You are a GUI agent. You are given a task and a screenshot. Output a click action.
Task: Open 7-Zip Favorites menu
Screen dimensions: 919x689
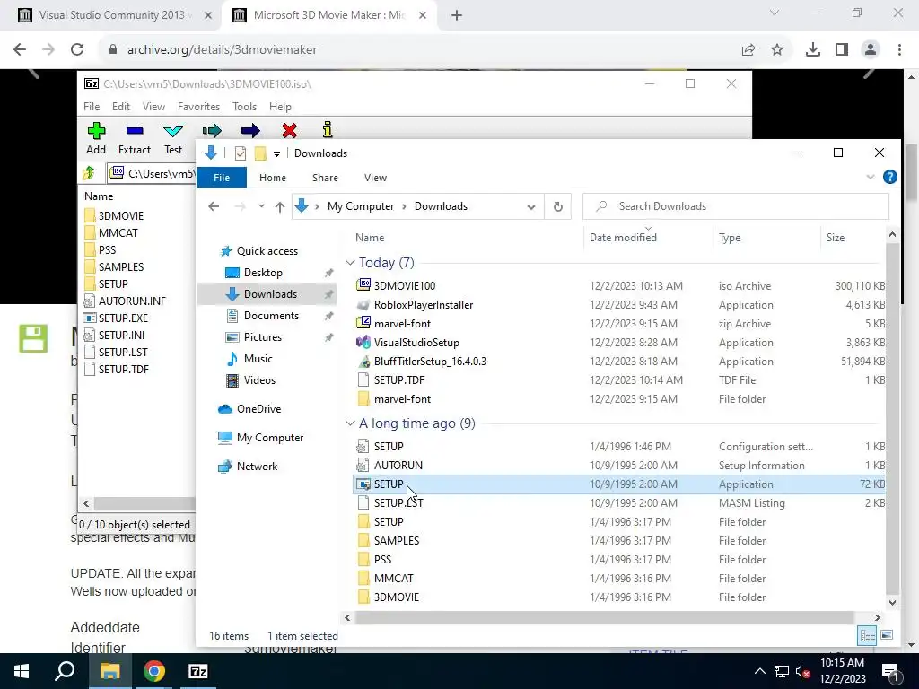[x=198, y=107]
